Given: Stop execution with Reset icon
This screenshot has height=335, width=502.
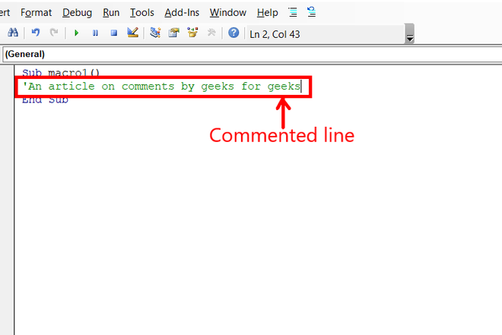Looking at the screenshot, I should click(x=114, y=33).
